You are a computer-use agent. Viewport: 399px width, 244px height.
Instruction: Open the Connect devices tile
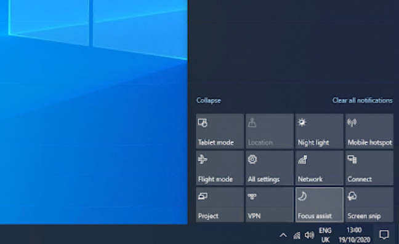pyautogui.click(x=369, y=168)
